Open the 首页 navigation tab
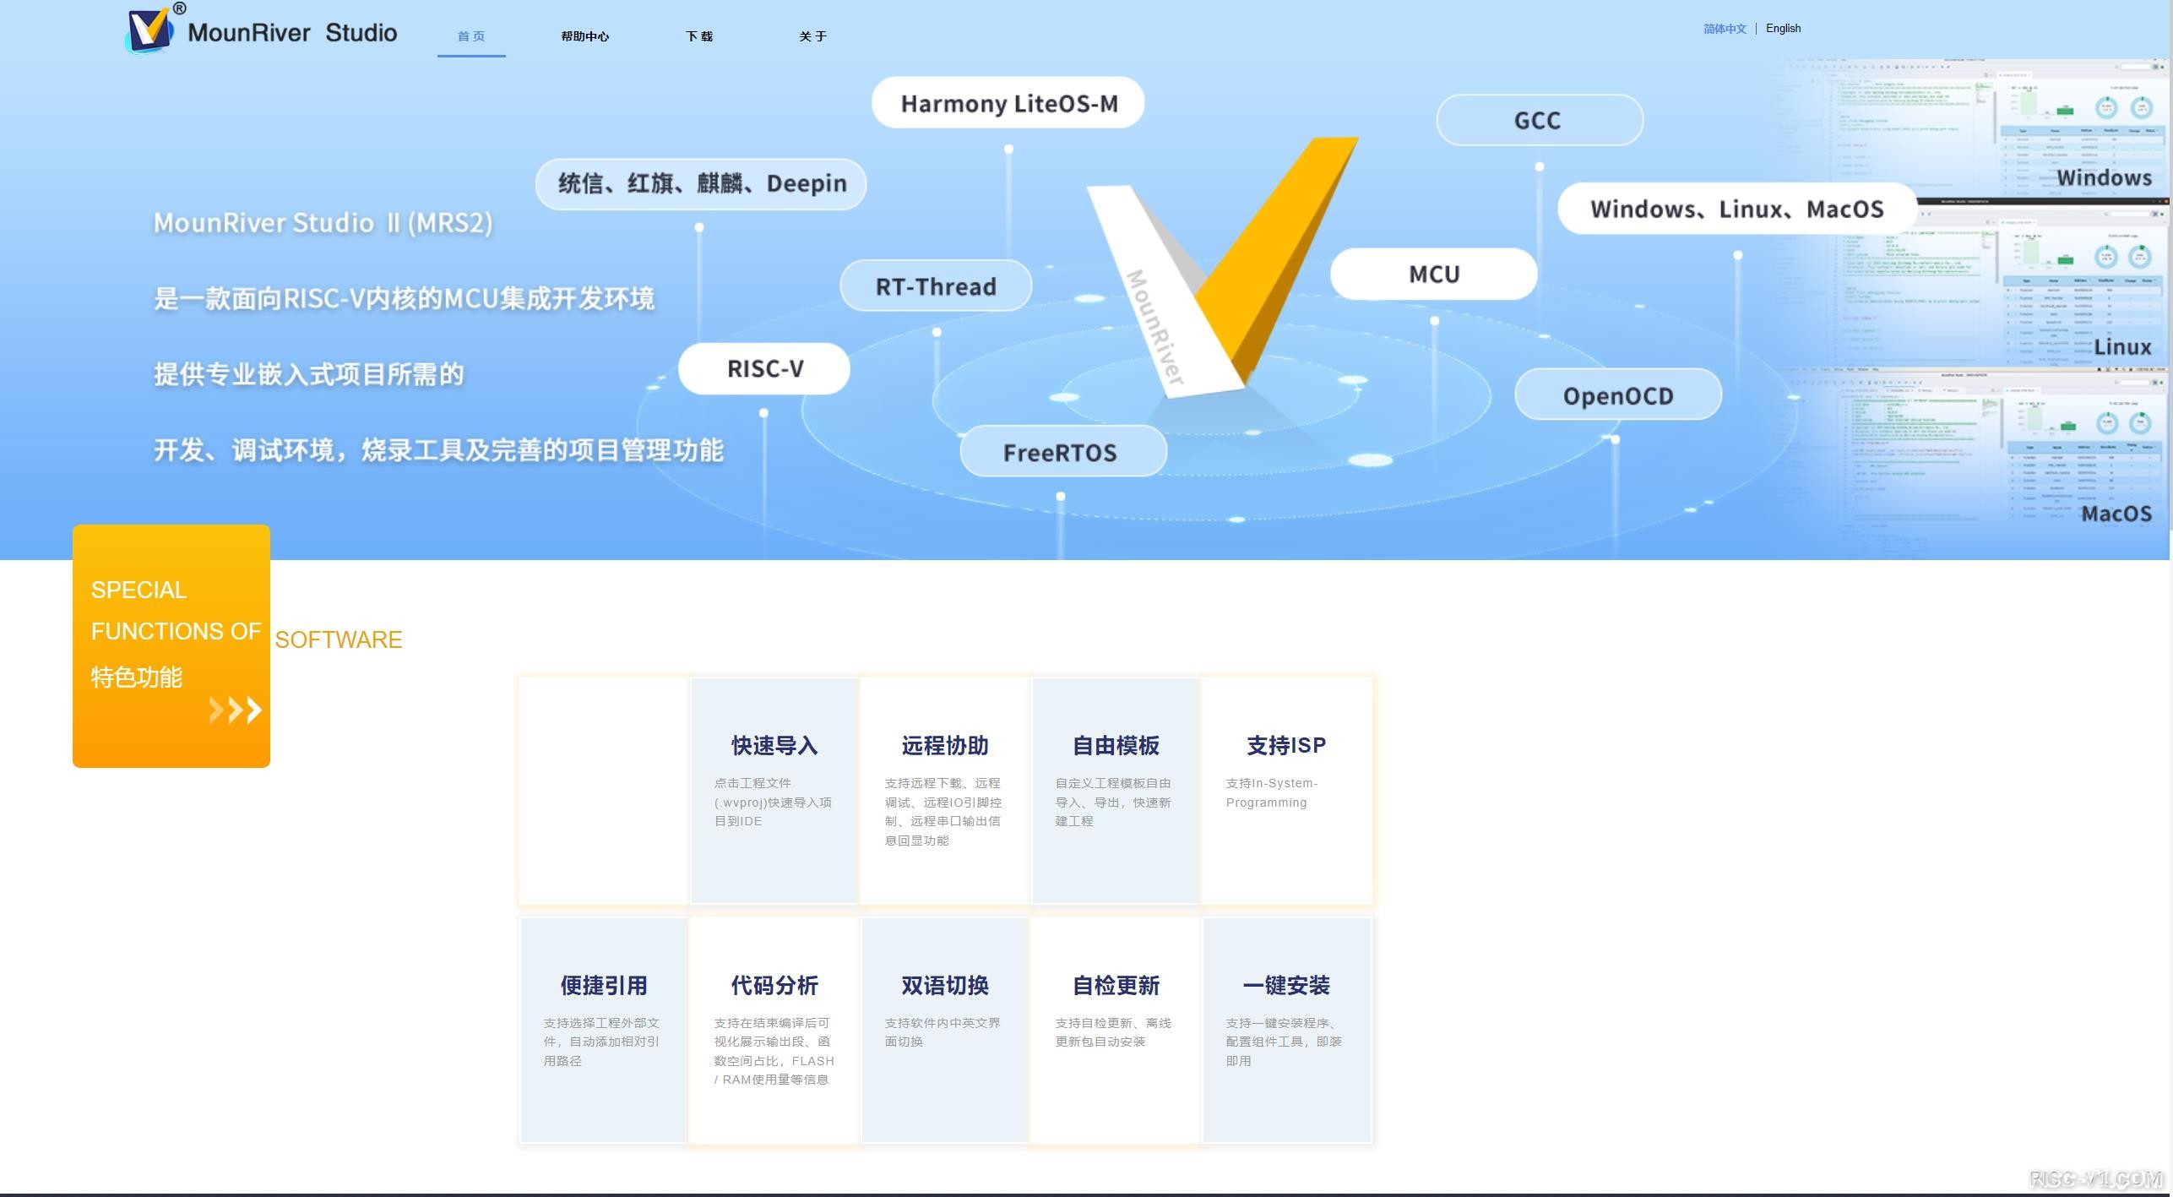This screenshot has height=1197, width=2173. pyautogui.click(x=471, y=36)
